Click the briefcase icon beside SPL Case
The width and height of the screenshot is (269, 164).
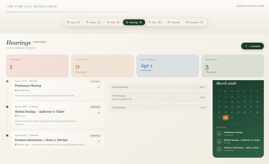pos(16,116)
